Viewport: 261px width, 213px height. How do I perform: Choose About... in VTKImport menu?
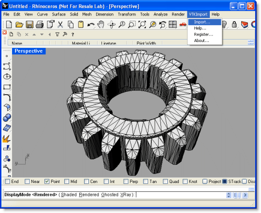point(204,41)
